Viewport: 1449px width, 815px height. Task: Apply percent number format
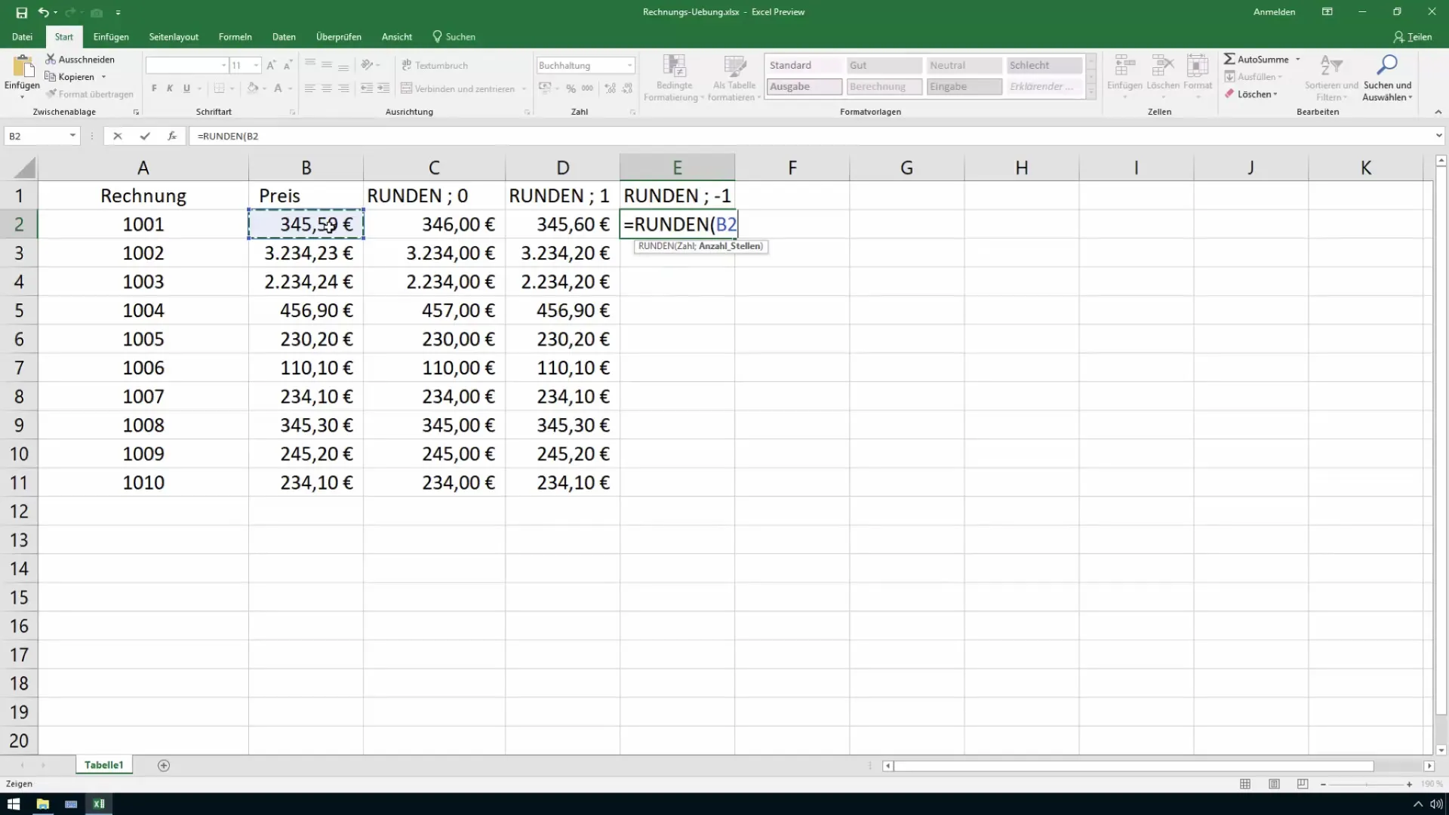click(571, 88)
